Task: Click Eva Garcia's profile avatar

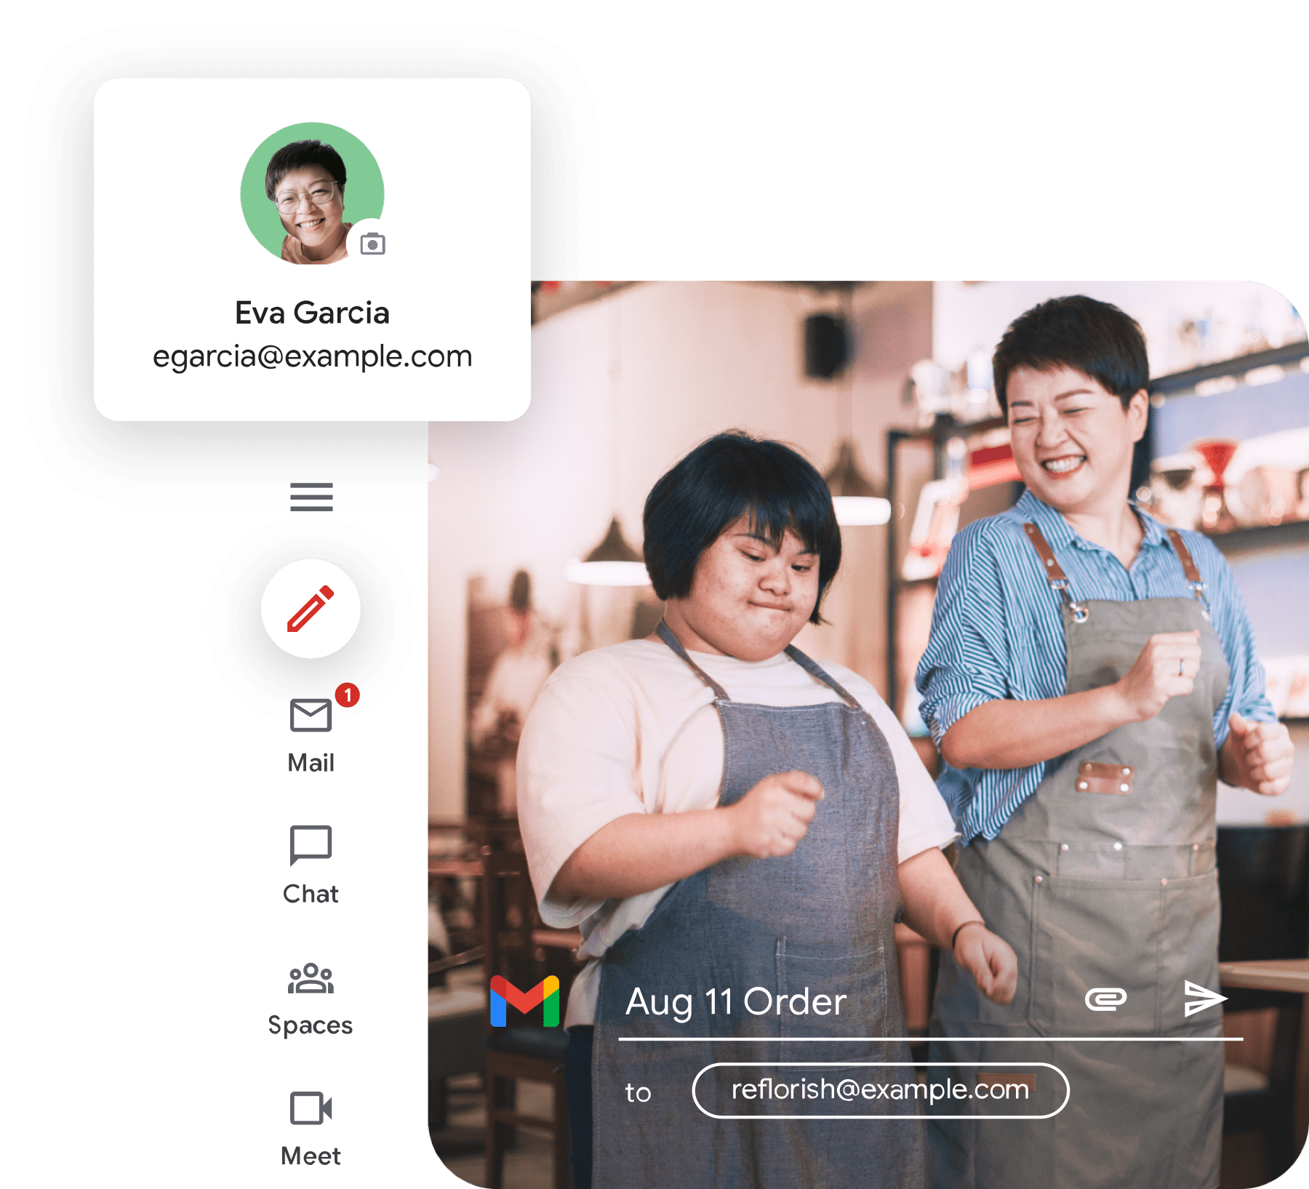Action: tap(312, 193)
